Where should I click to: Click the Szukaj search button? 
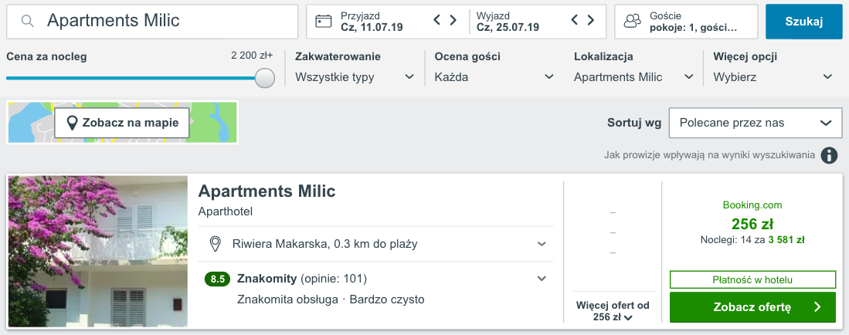[x=803, y=22]
